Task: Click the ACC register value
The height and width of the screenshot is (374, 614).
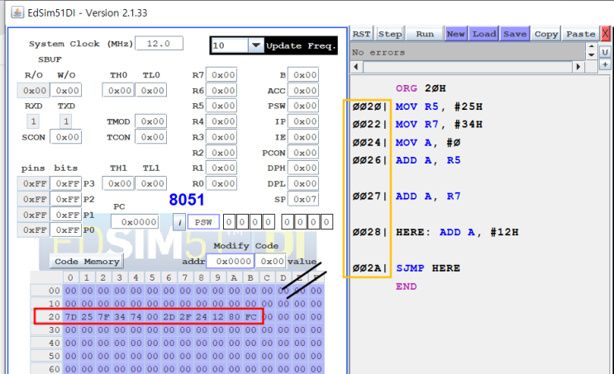Action: (x=303, y=90)
